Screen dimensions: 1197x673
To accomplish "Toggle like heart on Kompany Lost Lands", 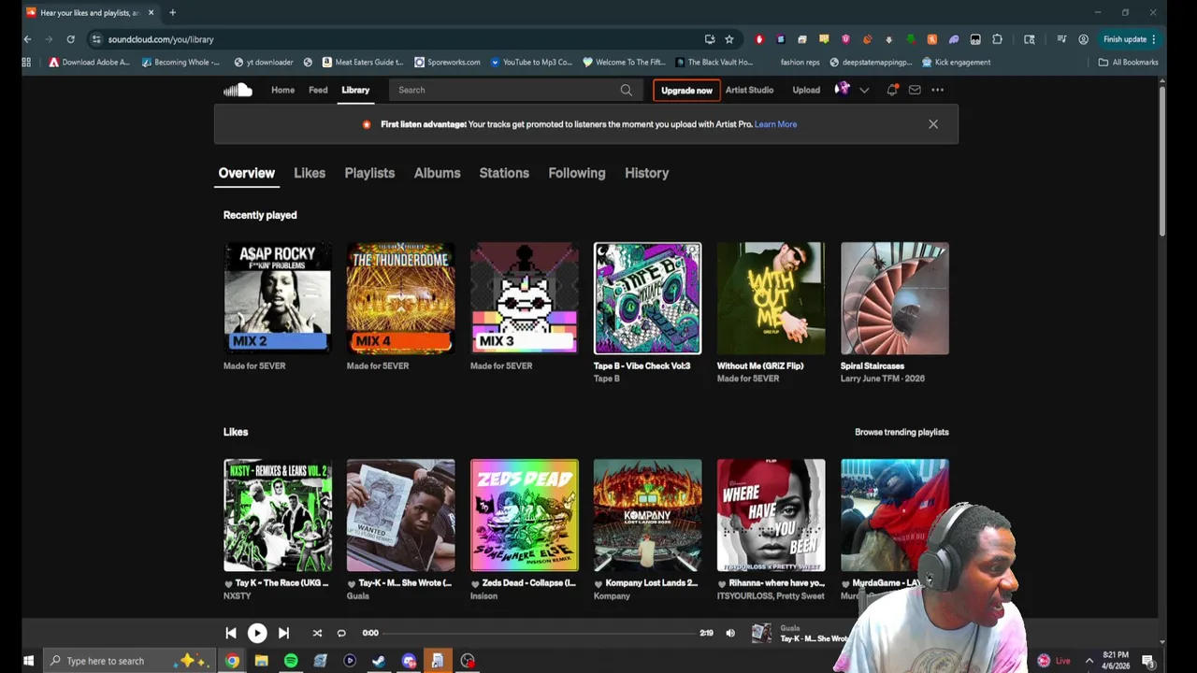I will (x=598, y=583).
